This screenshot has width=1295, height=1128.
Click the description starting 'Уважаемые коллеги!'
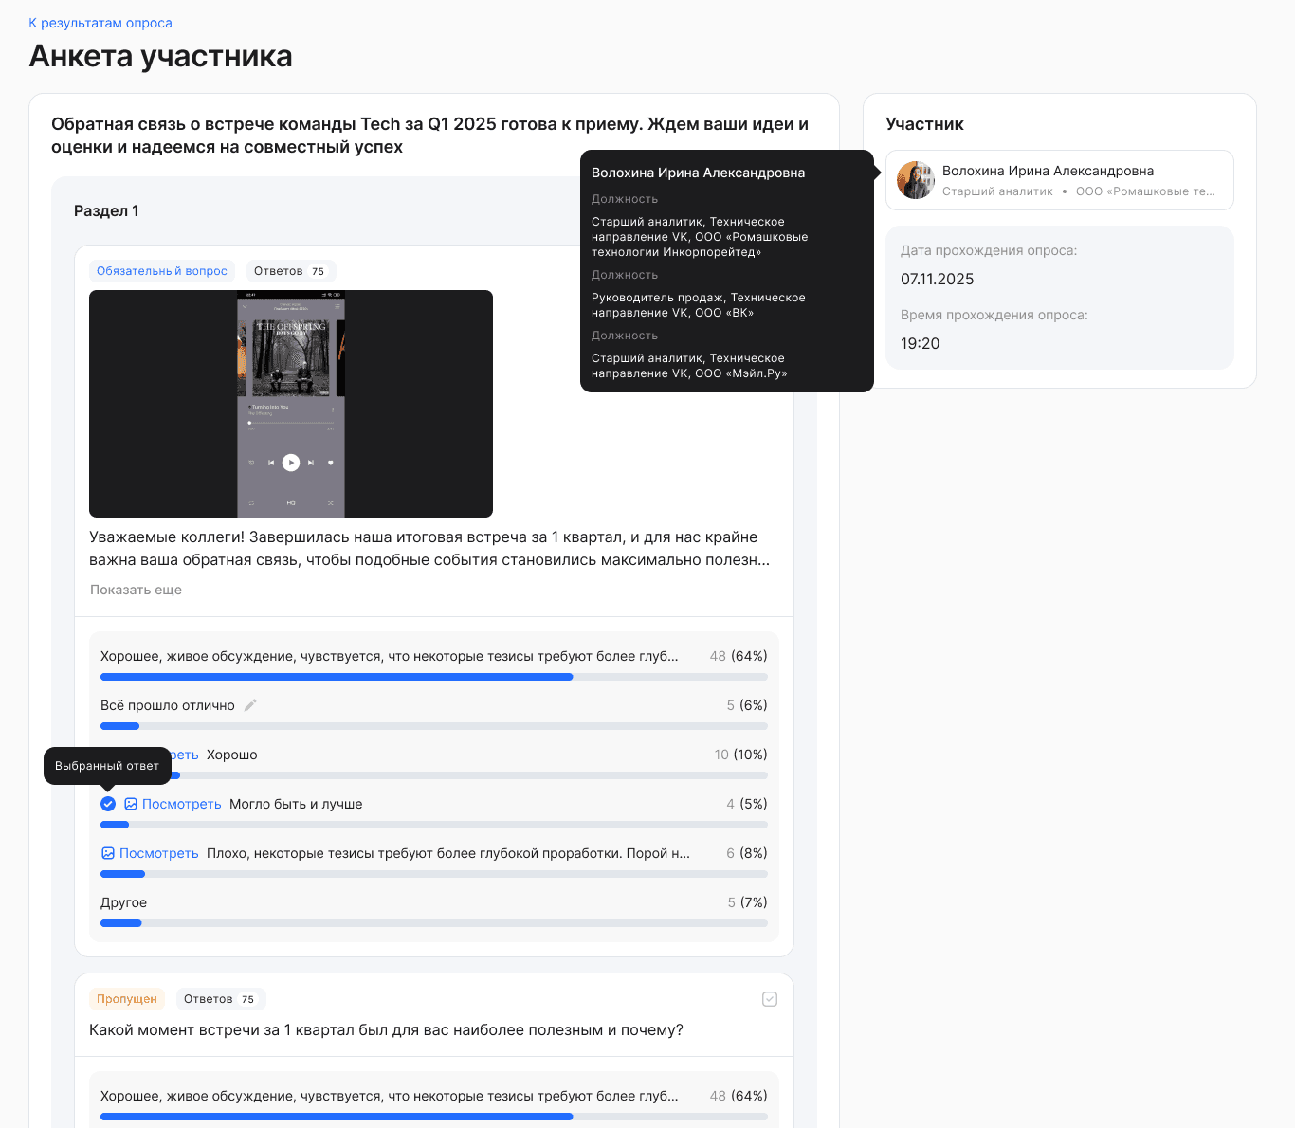pos(429,549)
